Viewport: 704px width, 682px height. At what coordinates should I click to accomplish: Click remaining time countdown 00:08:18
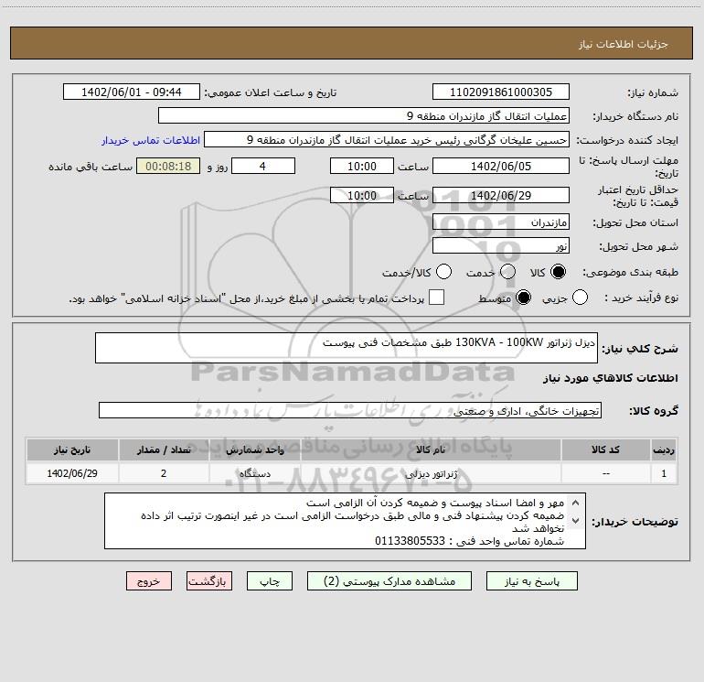coord(168,166)
